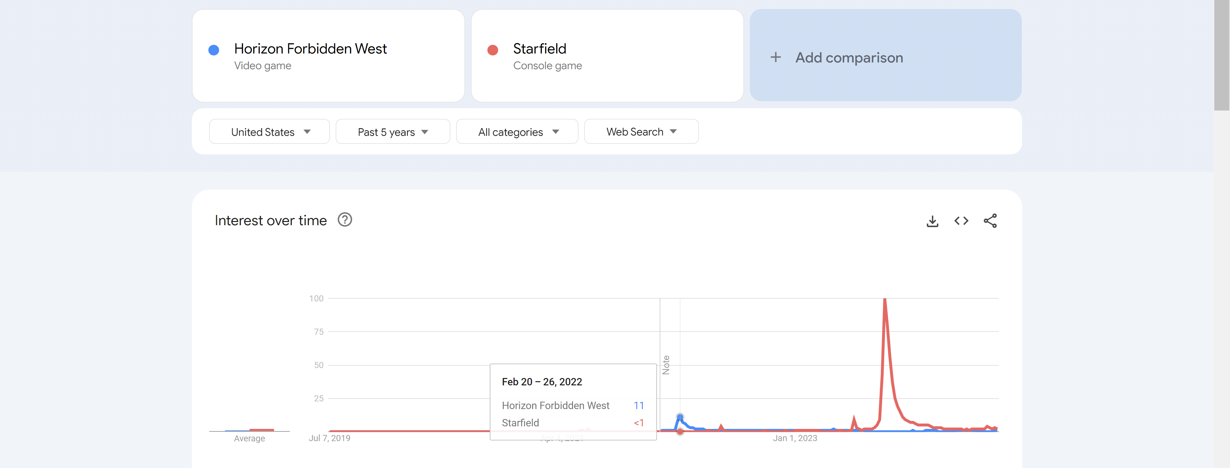Click the 50 y-axis label
This screenshot has height=468, width=1230.
pos(318,365)
